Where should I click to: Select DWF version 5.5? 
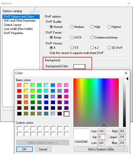pyautogui.click(x=74, y=48)
